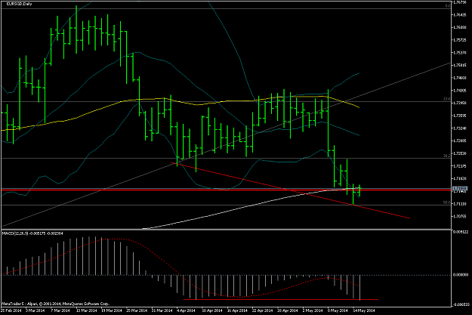Click the EURSGD,Daily chart title

[x=19, y=4]
